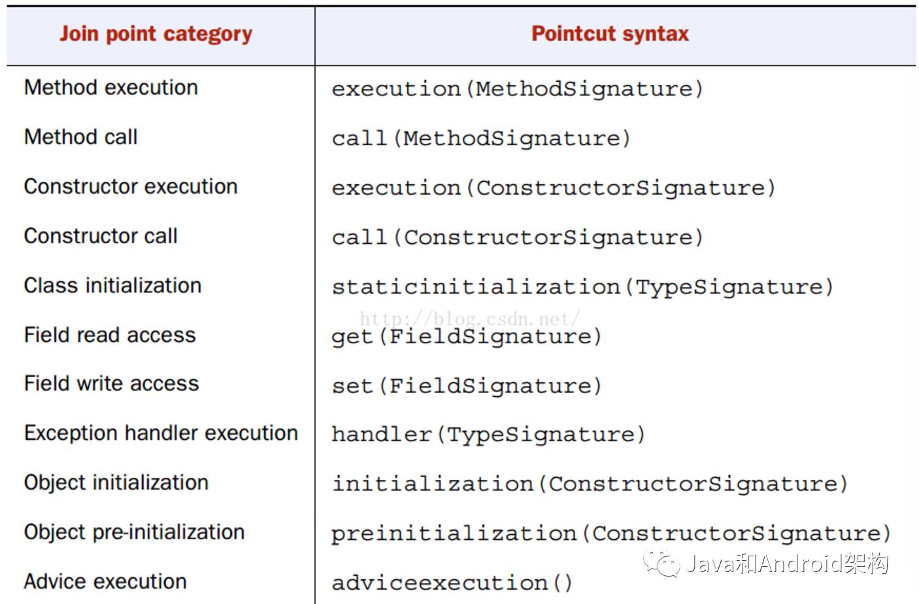Select the "Advice execution" row label
The height and width of the screenshot is (604, 919).
[105, 582]
